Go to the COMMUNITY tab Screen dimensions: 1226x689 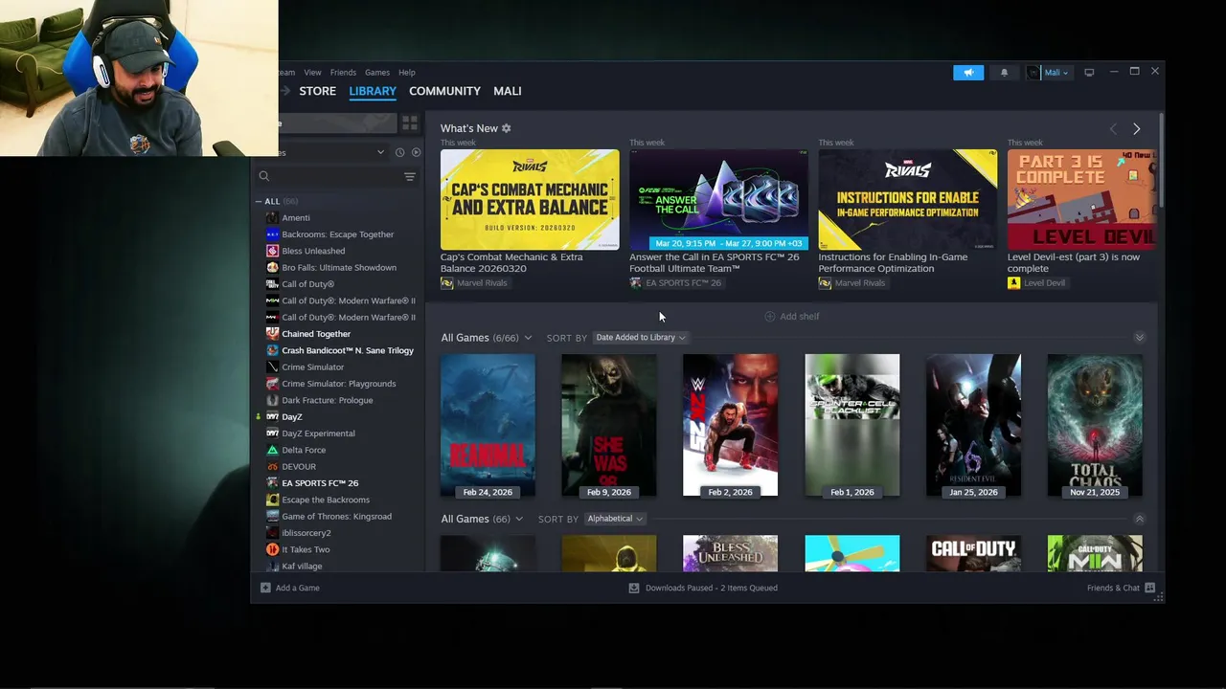coord(444,91)
